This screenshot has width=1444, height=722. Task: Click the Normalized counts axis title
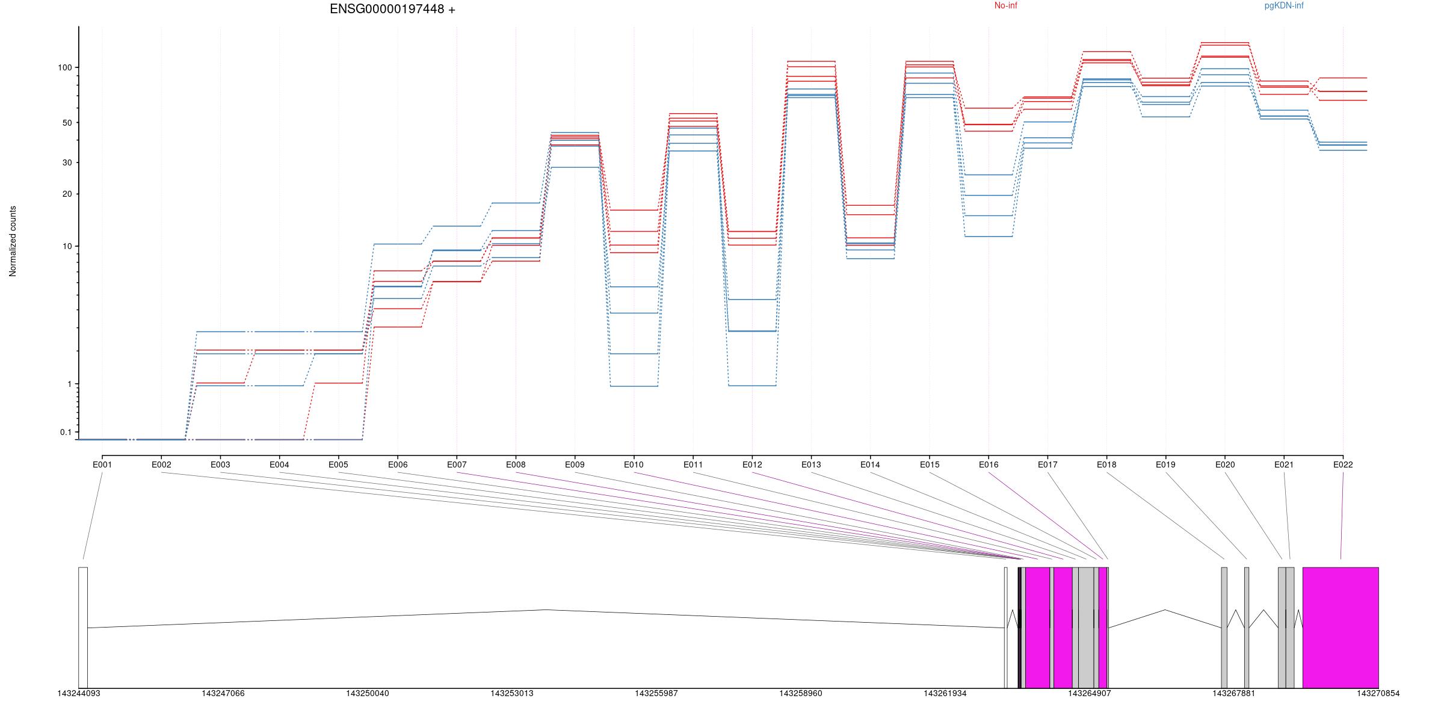pyautogui.click(x=13, y=241)
